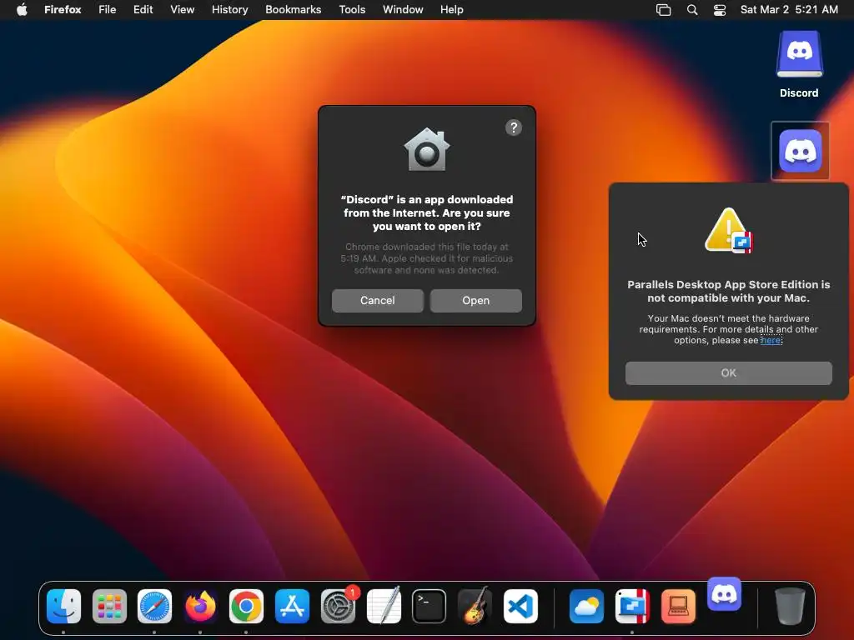854x640 pixels.
Task: Click the Parallels warning triangle icon
Action: [728, 230]
